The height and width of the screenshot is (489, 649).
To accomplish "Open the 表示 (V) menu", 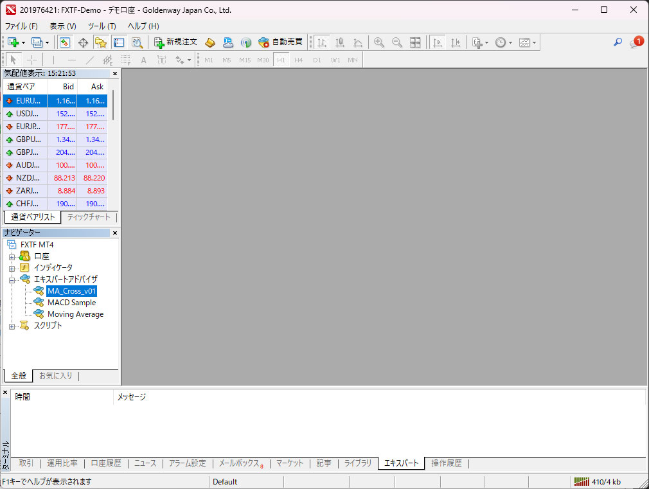I will pyautogui.click(x=62, y=26).
